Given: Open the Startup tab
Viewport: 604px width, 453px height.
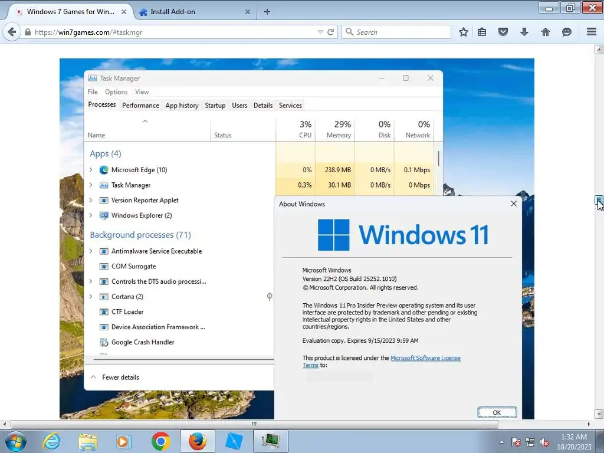Looking at the screenshot, I should (215, 105).
